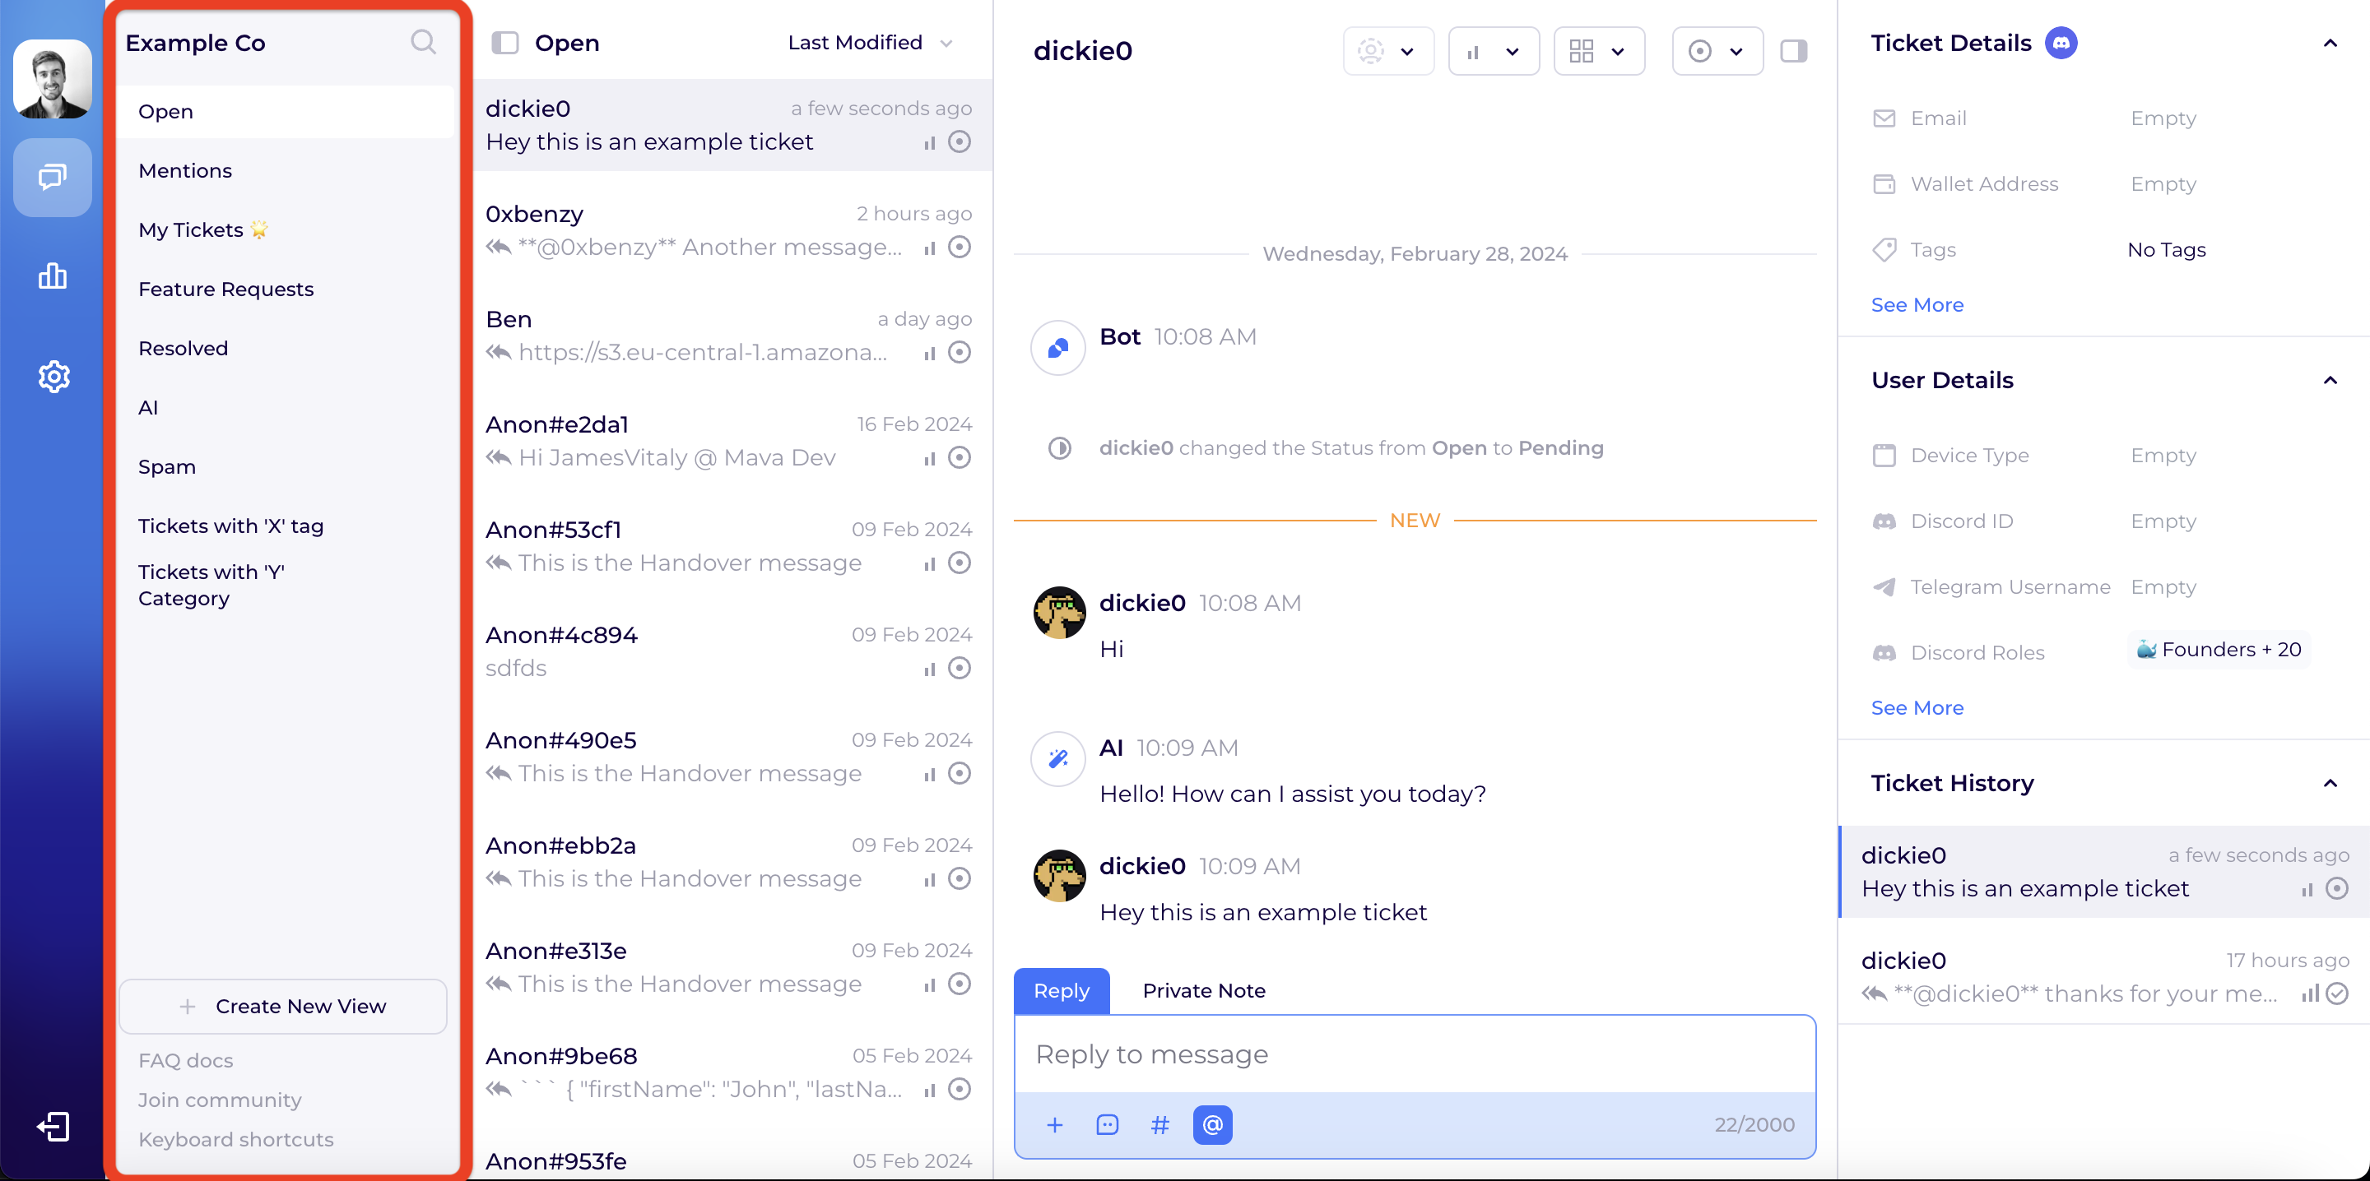The width and height of the screenshot is (2370, 1181).
Task: Click status circle on 0xbenzy ticket
Action: [x=960, y=247]
